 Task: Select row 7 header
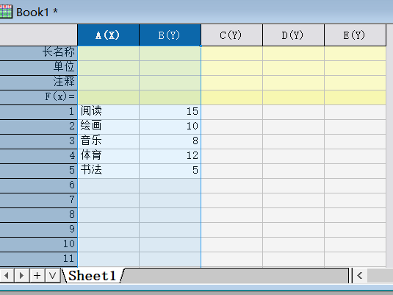pyautogui.click(x=39, y=200)
